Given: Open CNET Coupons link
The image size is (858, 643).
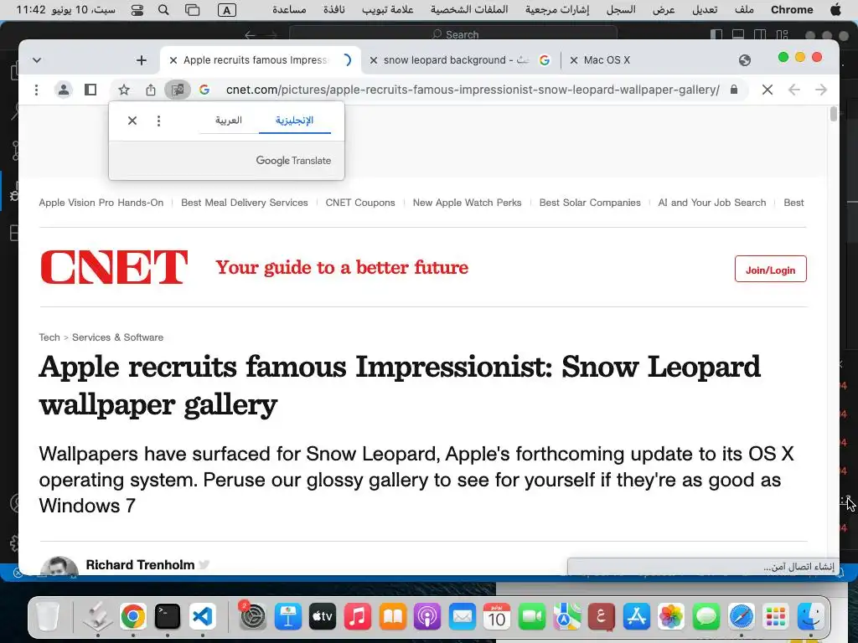Looking at the screenshot, I should [x=360, y=203].
